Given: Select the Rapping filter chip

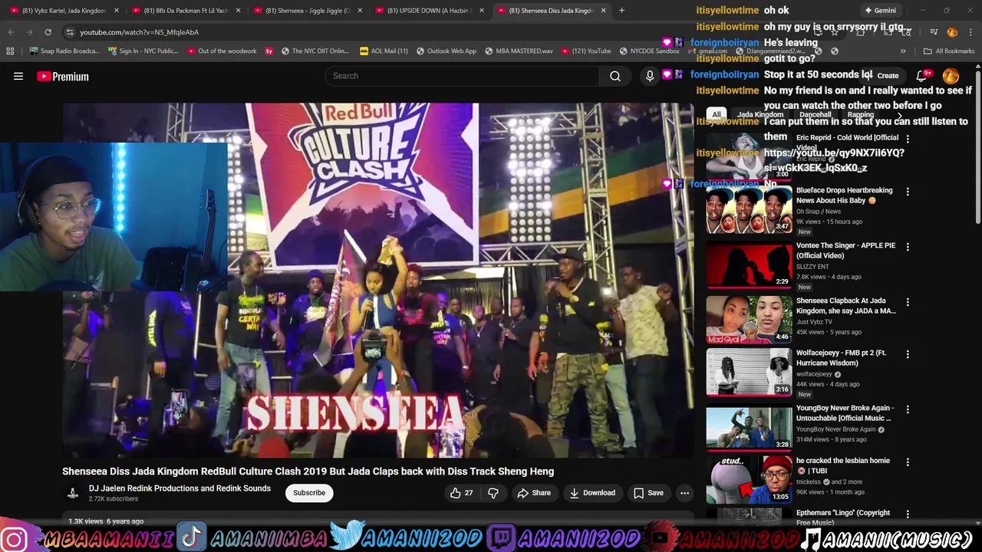Looking at the screenshot, I should [x=861, y=115].
